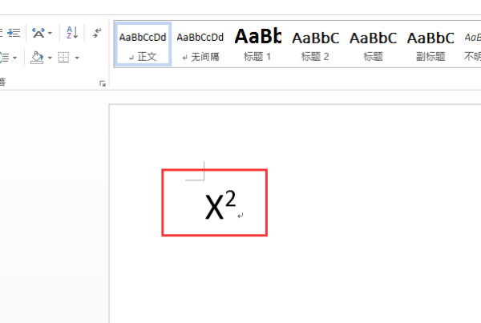Click the line spacing icon
Viewport: 481px width, 323px height.
(x=4, y=58)
